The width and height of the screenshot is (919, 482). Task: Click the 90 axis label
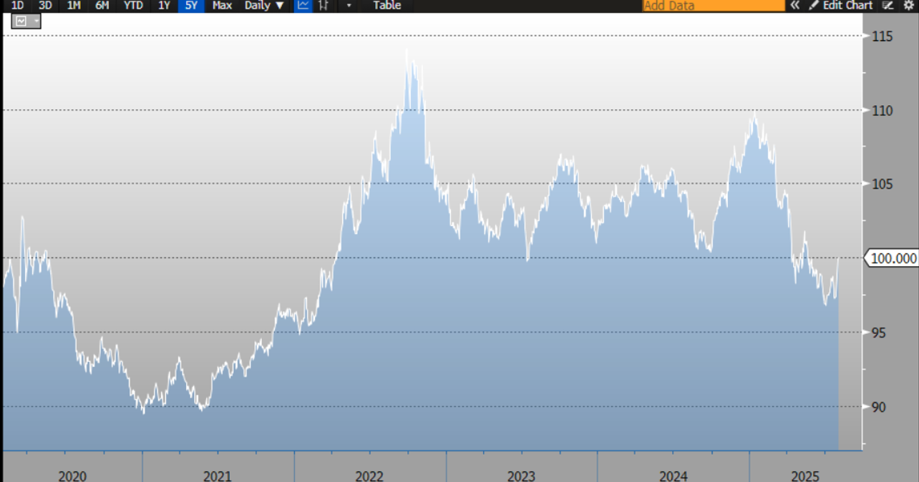click(880, 407)
